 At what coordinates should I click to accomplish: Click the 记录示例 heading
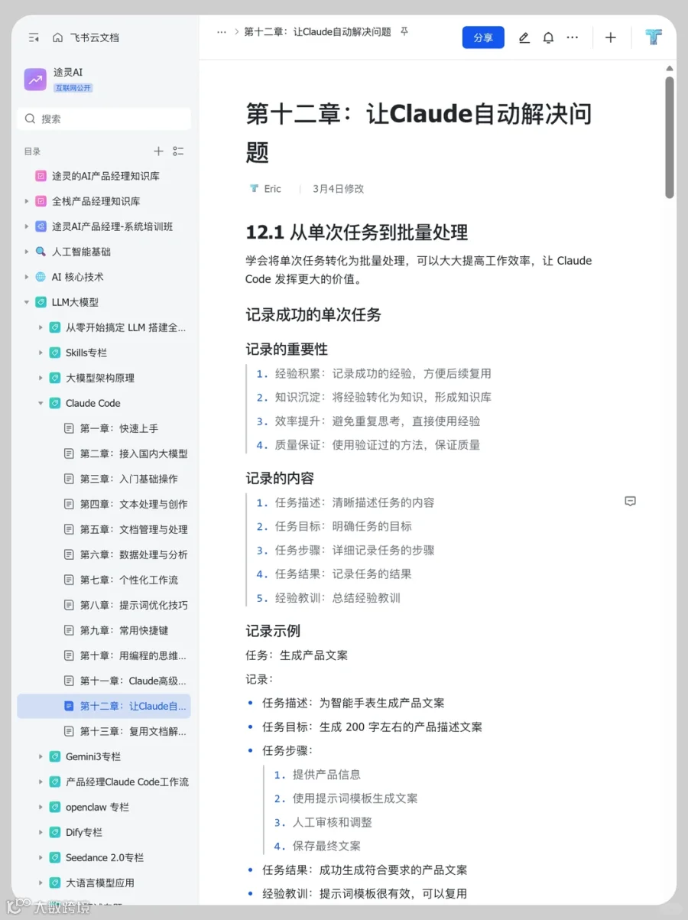(x=273, y=631)
